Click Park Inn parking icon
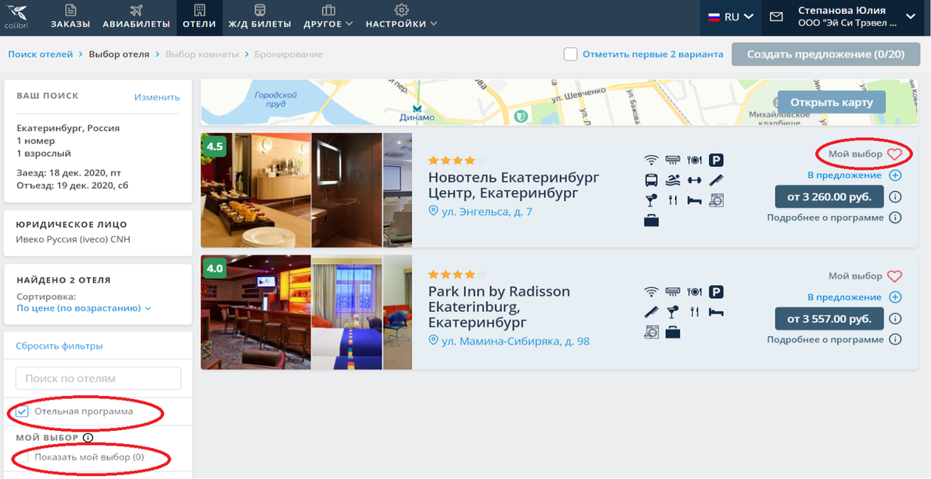Viewport: 931px width, 479px height. [717, 292]
